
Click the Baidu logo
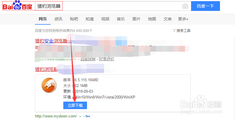coord(18,5)
